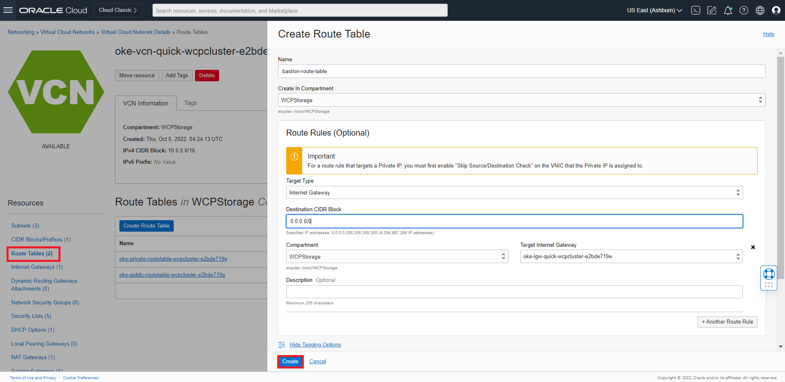This screenshot has width=785, height=382.
Task: Open oke-private-routetable-wcpcluster-e2bde719e link
Action: click(173, 259)
